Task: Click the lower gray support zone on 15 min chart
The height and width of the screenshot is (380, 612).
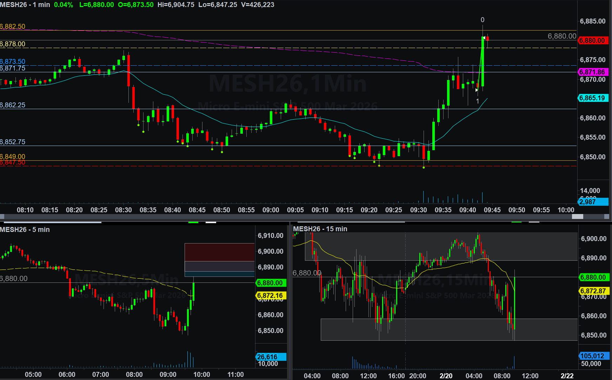Action: click(x=449, y=329)
